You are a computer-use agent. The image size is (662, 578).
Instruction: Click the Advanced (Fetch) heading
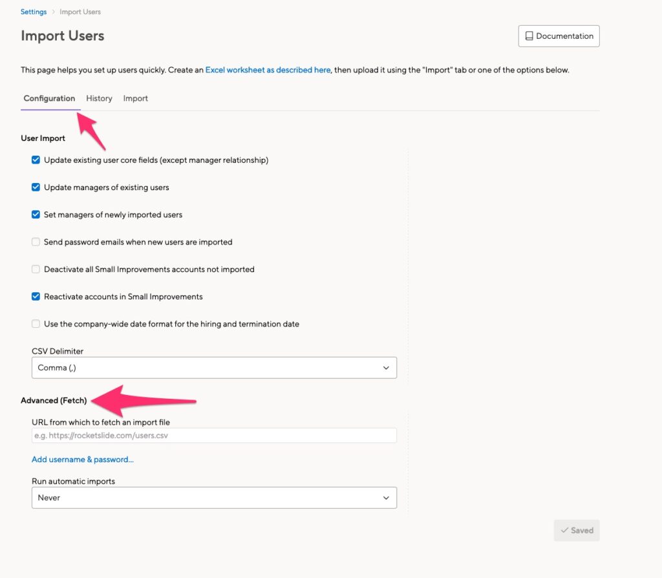[x=54, y=400]
